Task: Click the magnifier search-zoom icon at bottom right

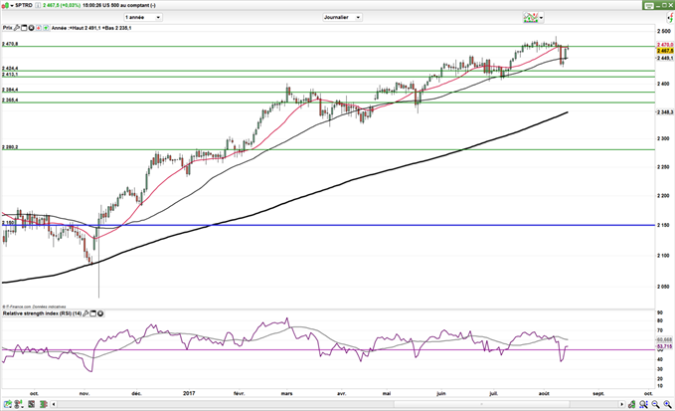Action: coord(643,404)
